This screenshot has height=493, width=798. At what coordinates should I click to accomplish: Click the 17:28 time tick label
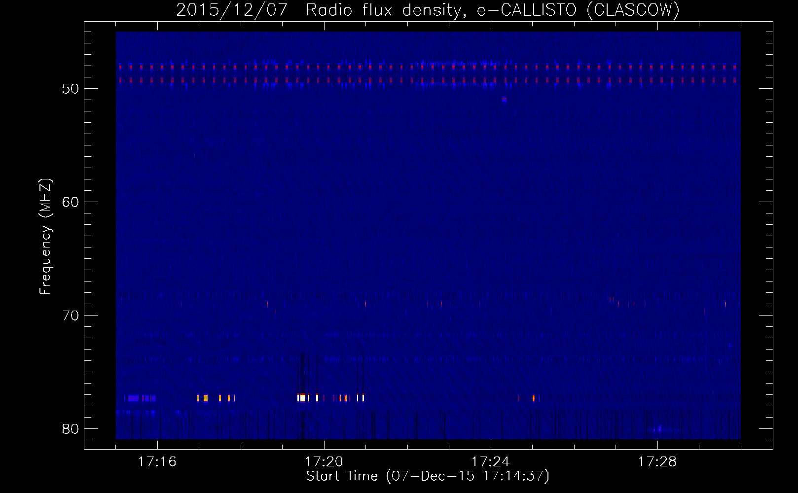[x=657, y=462]
